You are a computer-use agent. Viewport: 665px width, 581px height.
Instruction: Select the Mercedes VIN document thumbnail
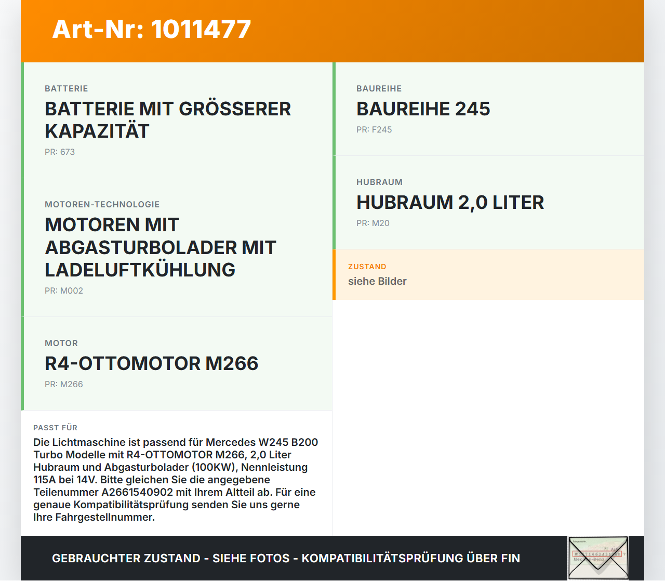click(598, 557)
